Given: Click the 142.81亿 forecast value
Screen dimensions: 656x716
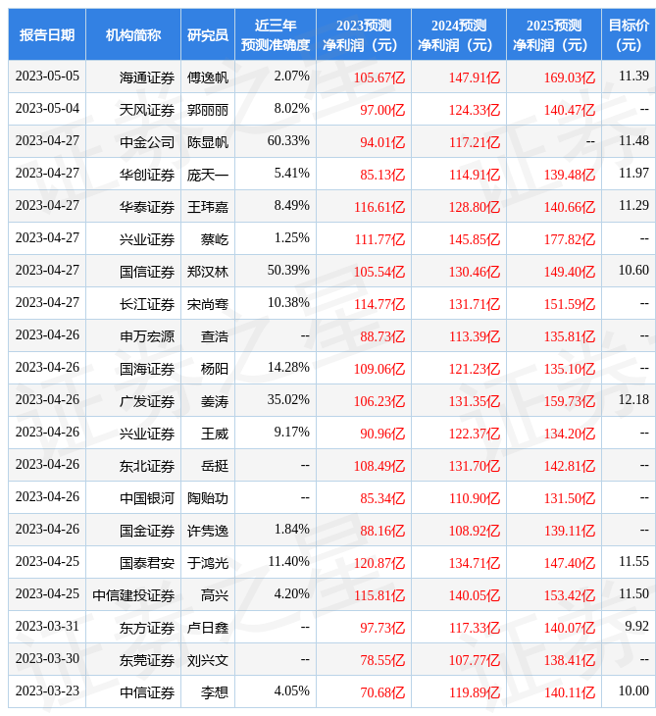Looking at the screenshot, I should (x=570, y=466).
